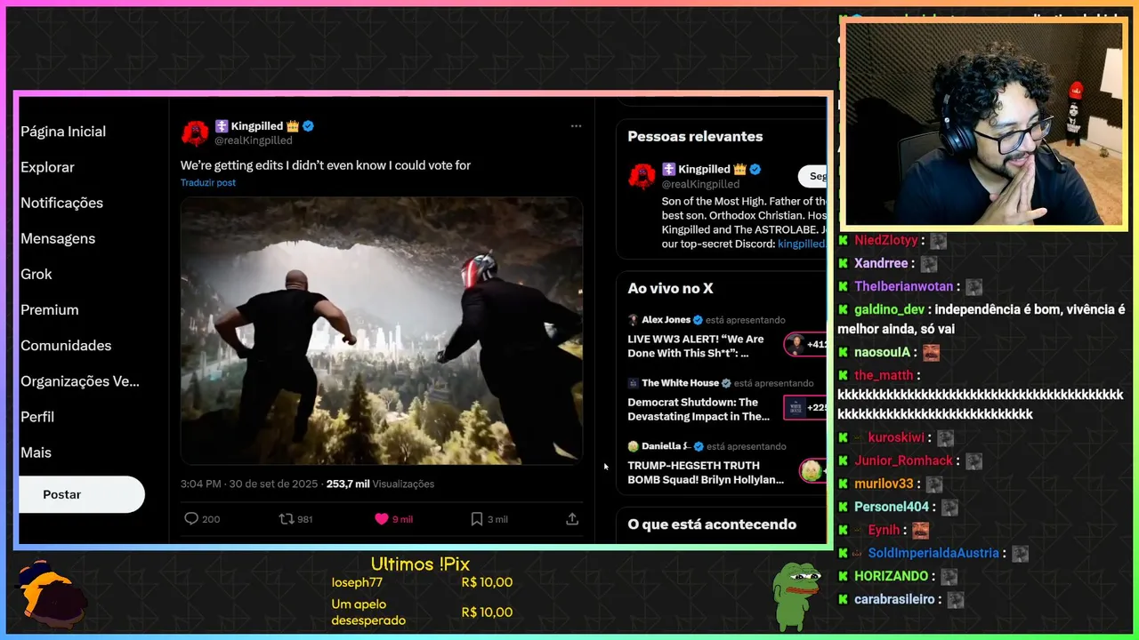Click the Seguir button for Kingpilled
Screen dimensions: 1139x640
point(812,176)
